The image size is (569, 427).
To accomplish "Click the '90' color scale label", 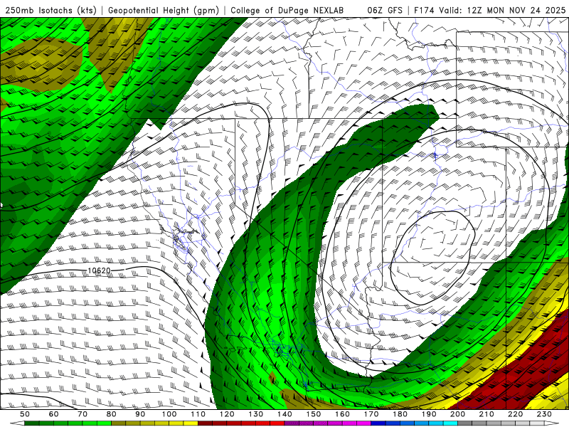I will tap(140, 414).
